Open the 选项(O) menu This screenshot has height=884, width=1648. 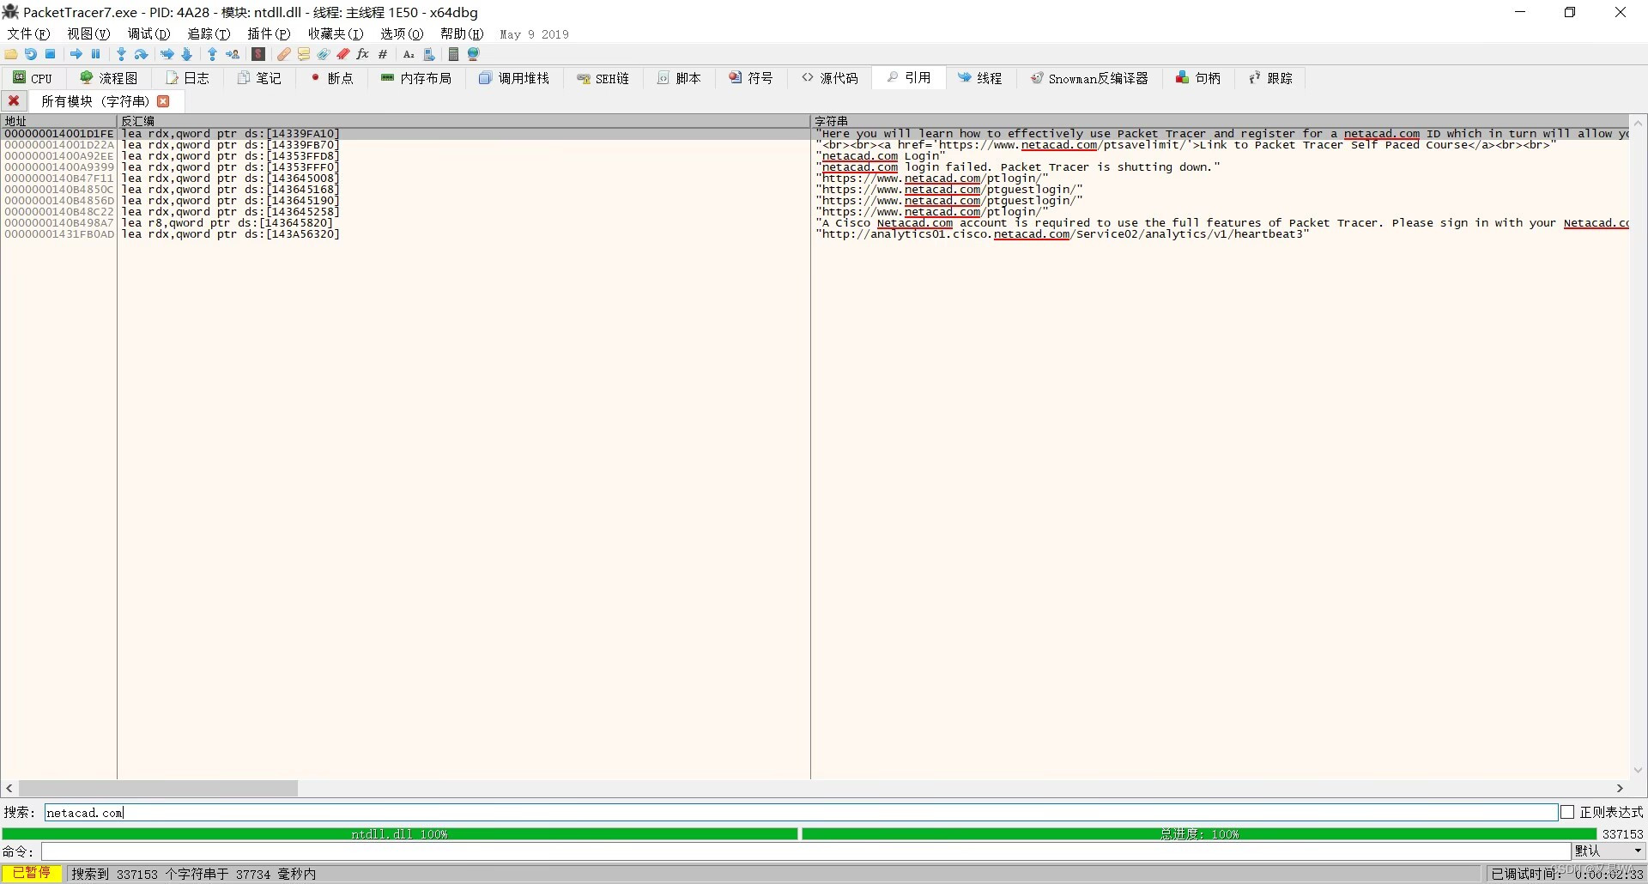[x=402, y=33]
